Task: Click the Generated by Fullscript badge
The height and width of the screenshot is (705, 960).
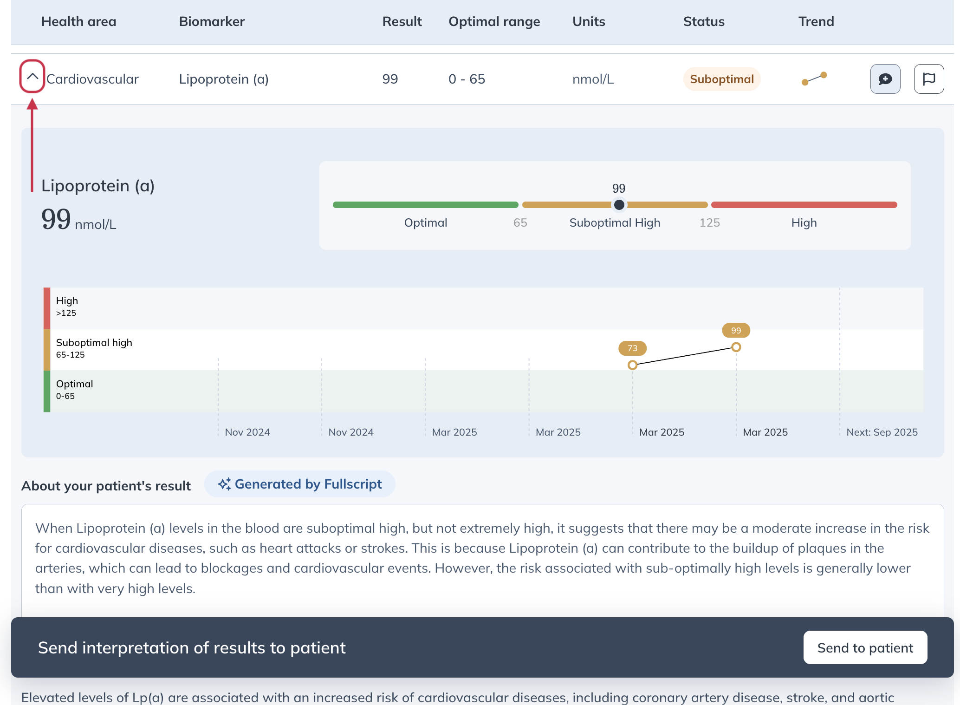Action: tap(300, 484)
